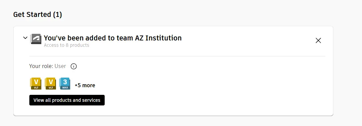
Task: Click the 3ds Max product icon
Action: tap(65, 84)
